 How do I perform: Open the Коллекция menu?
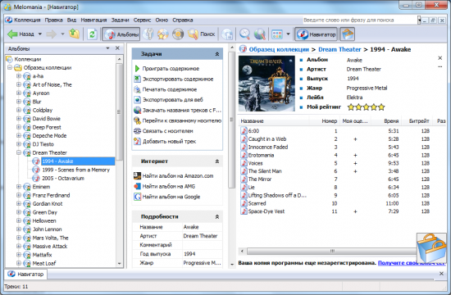[27, 20]
